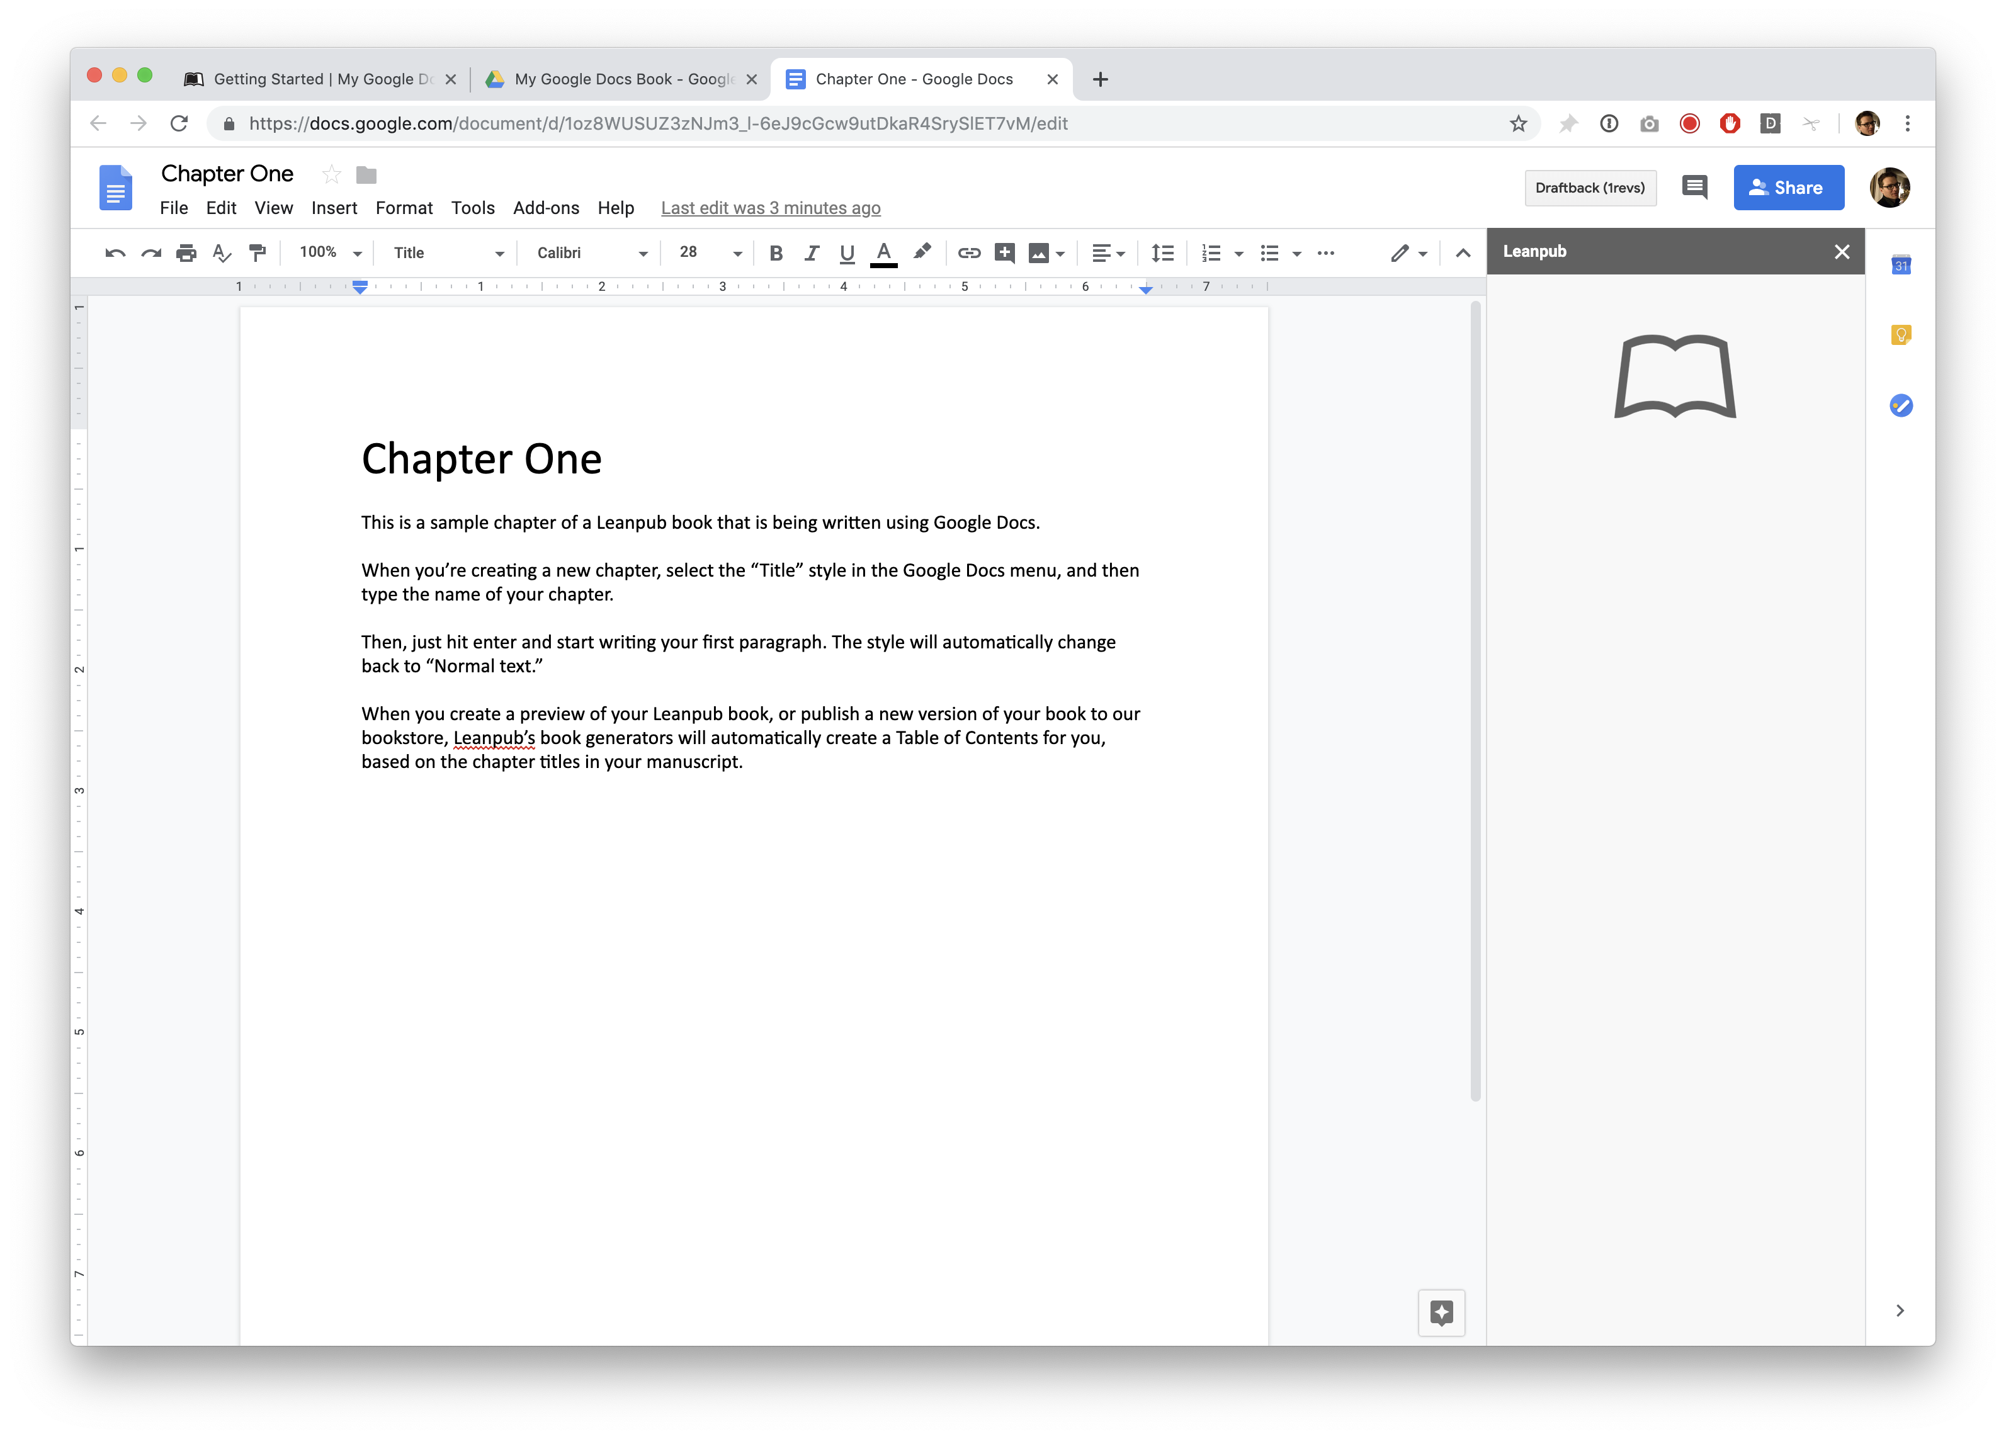The height and width of the screenshot is (1439, 2006).
Task: Click 'Last edit was 3 minutes ago' link
Action: (x=771, y=208)
